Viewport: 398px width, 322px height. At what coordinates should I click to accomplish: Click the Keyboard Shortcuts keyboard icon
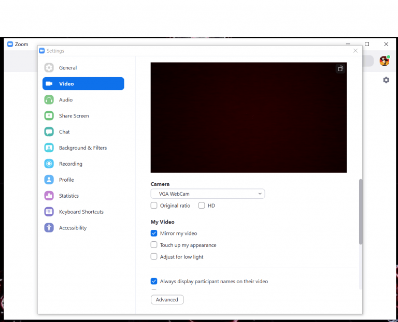pos(49,211)
